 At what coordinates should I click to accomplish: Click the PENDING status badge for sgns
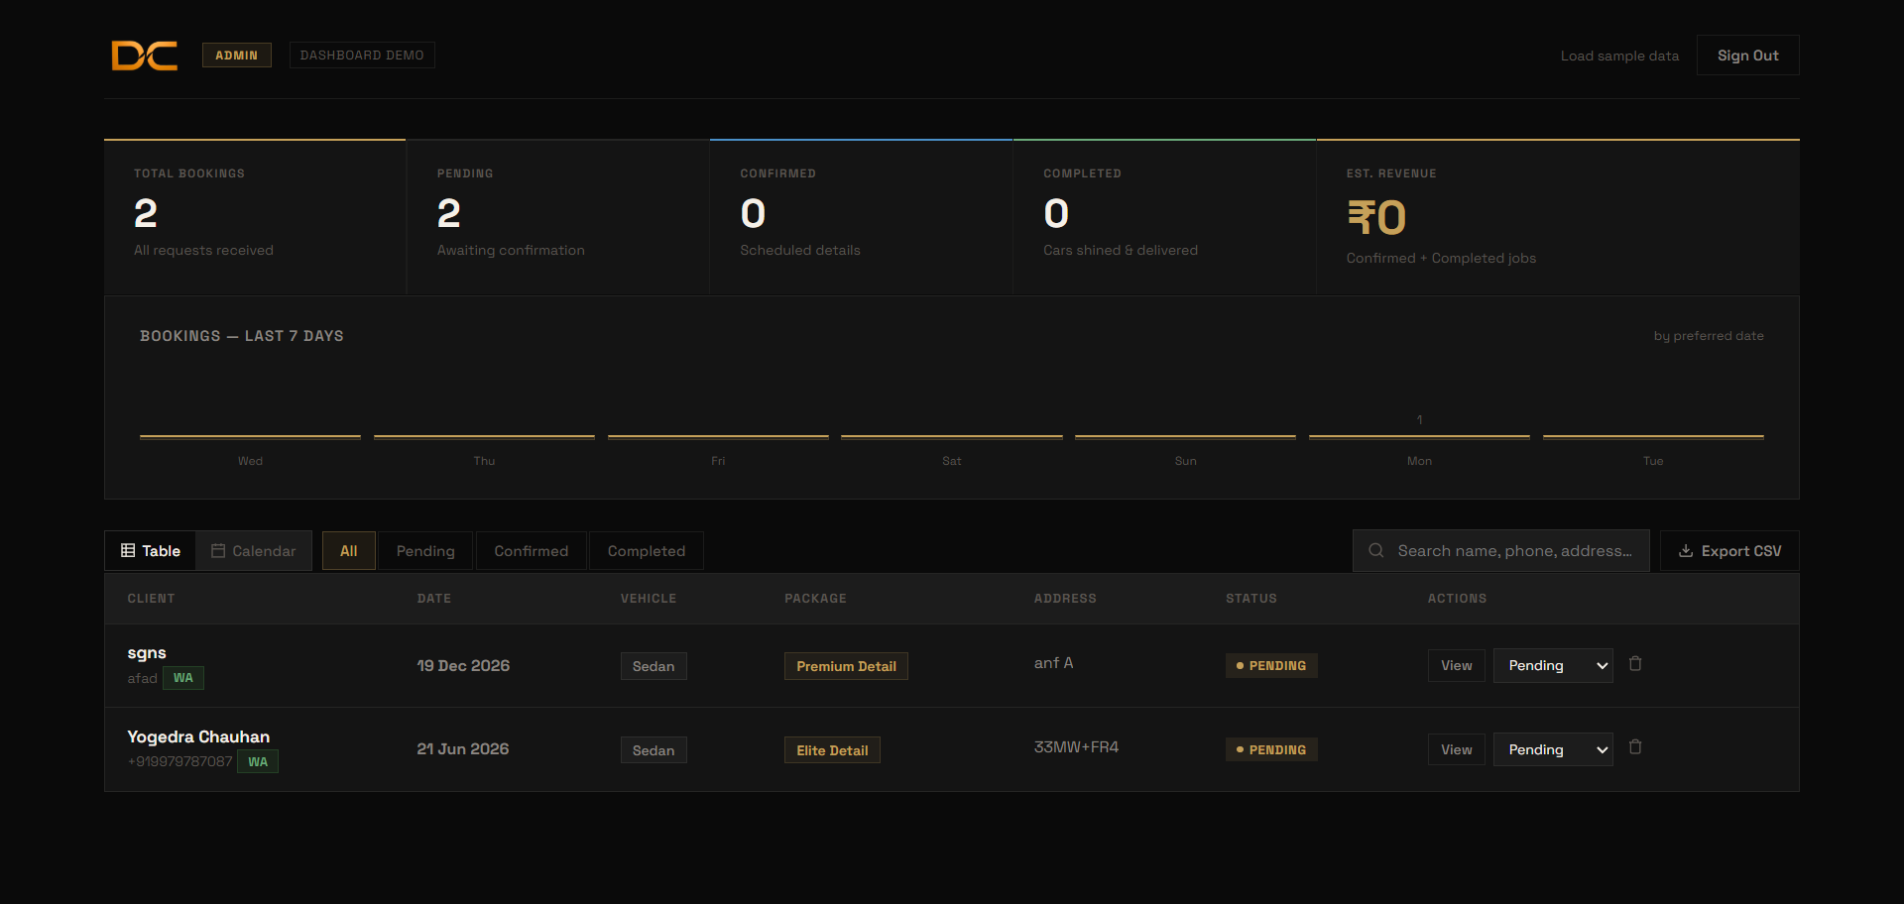coord(1271,665)
